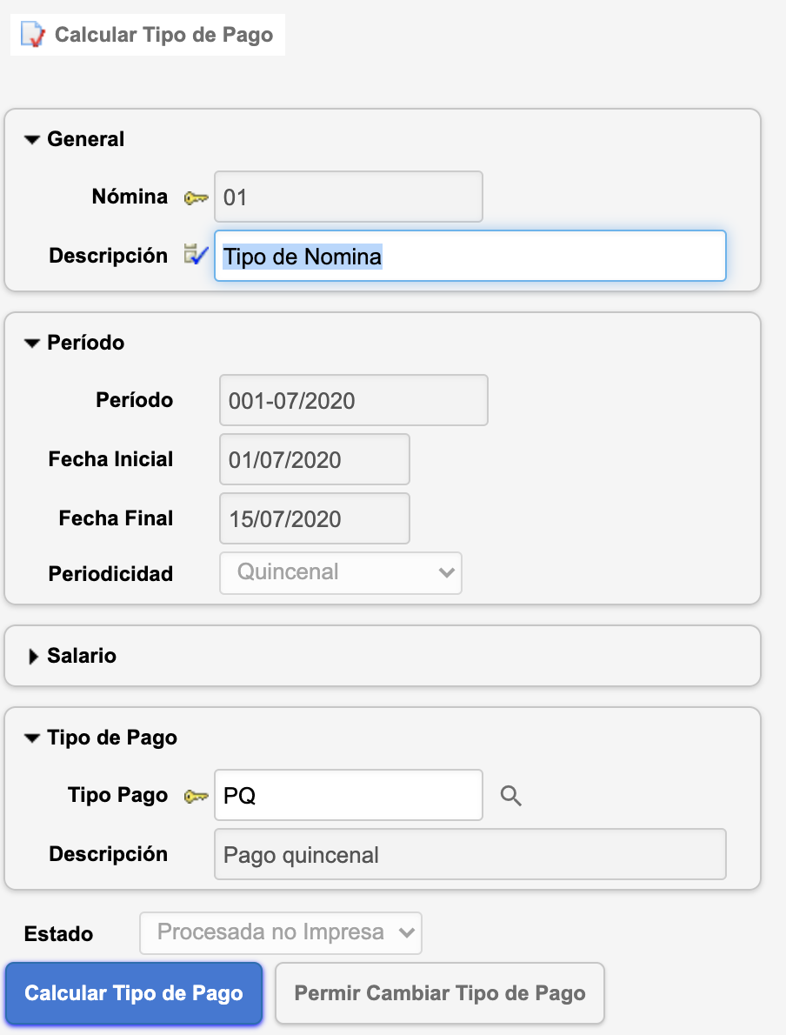Expand the Salario section
This screenshot has height=1035, width=786.
[33, 657]
